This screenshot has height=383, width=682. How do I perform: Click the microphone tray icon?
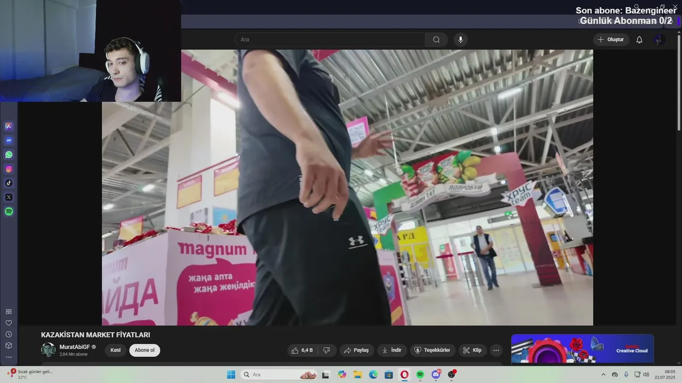pyautogui.click(x=626, y=374)
